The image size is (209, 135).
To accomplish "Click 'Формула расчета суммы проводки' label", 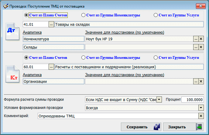I will click(34, 100).
